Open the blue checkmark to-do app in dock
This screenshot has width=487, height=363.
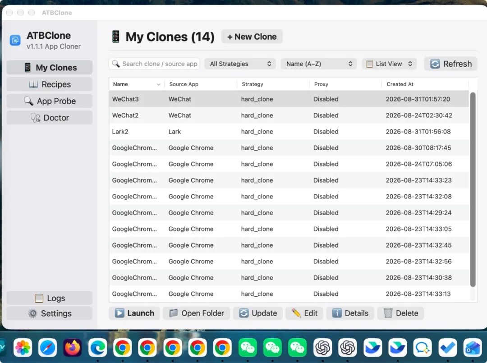pyautogui.click(x=448, y=348)
